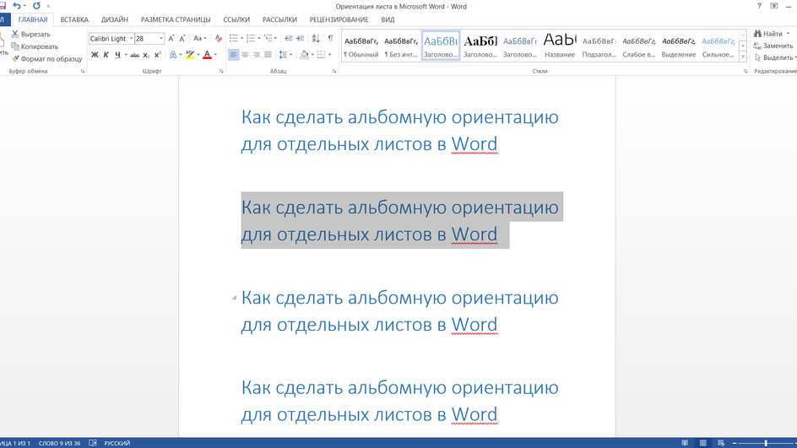The height and width of the screenshot is (448, 797).
Task: Clear all formatting with the eraser icon
Action: (x=218, y=38)
